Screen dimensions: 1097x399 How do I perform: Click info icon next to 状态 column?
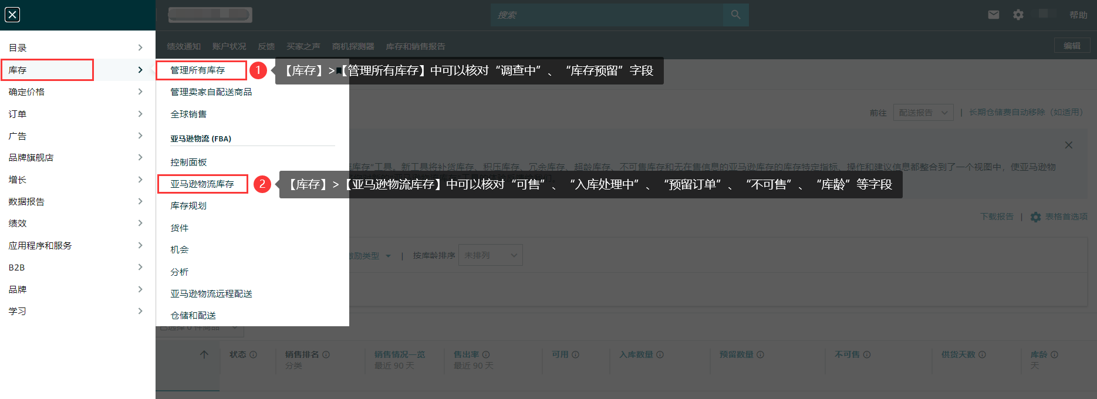(x=254, y=354)
